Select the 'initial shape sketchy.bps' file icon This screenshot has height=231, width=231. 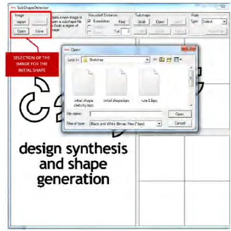tap(84, 82)
